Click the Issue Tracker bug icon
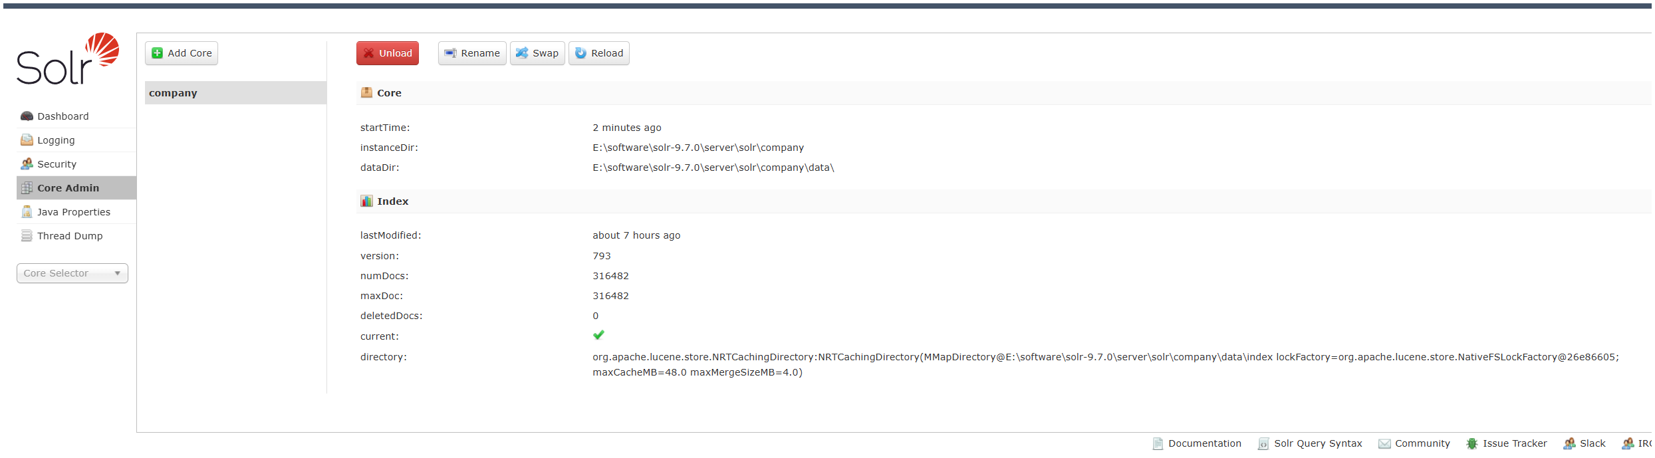The image size is (1655, 458). point(1472,443)
